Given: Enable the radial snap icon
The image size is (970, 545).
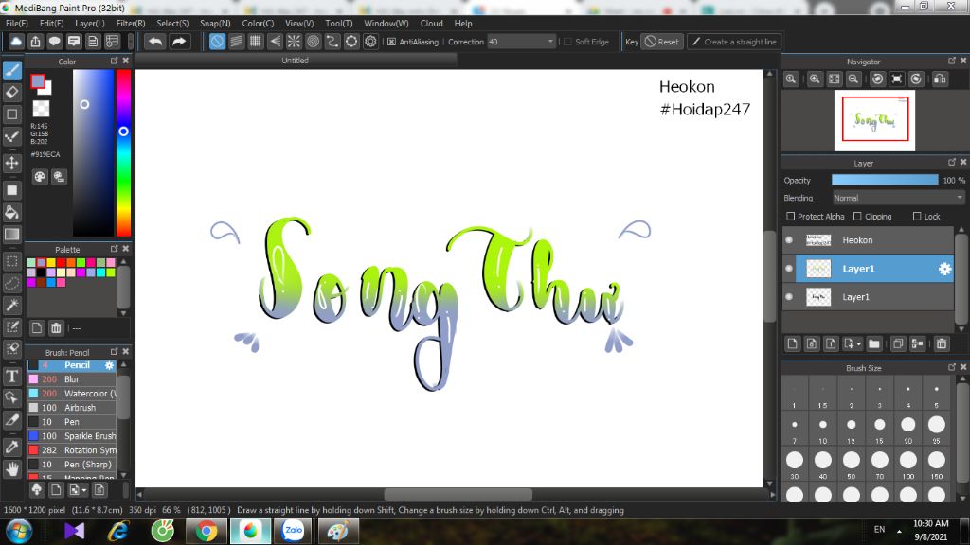Looking at the screenshot, I should (x=294, y=42).
